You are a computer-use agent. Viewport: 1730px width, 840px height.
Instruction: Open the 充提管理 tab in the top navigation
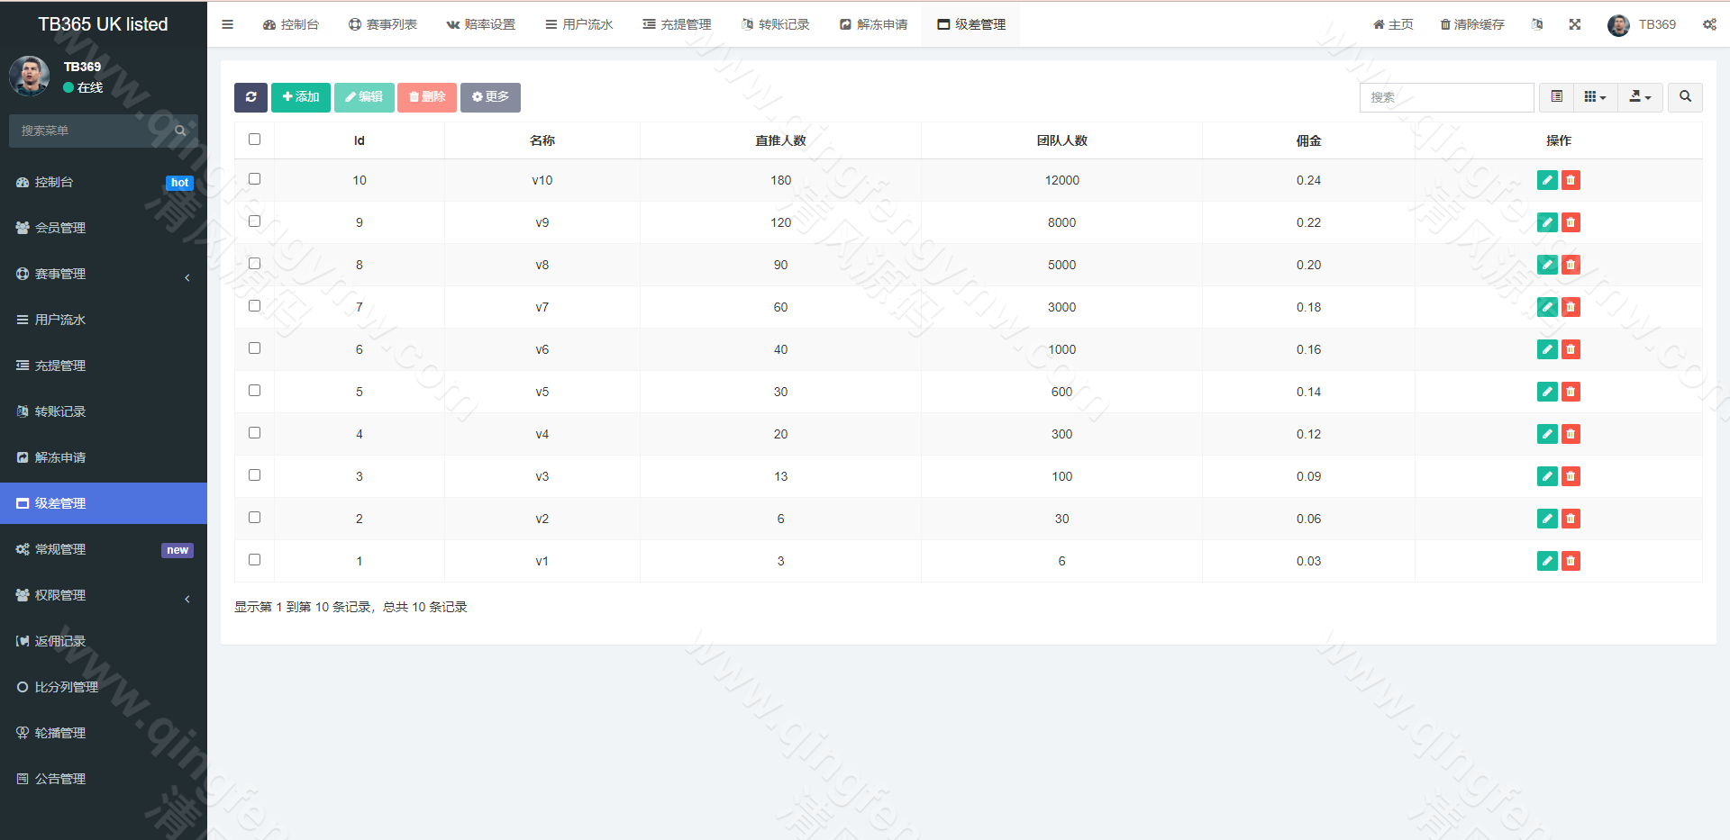(676, 24)
